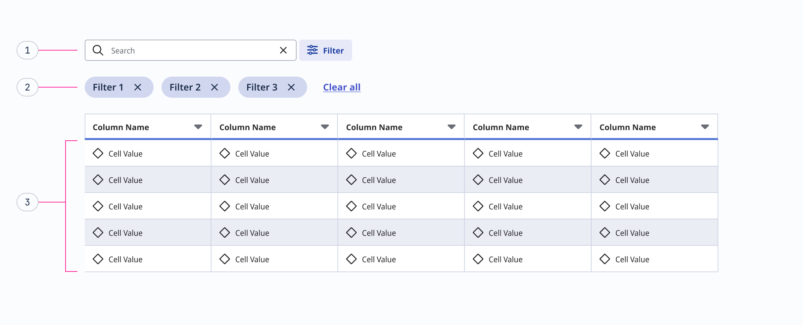Image resolution: width=803 pixels, height=325 pixels.
Task: Click the diamond icon in first table row
Action: [x=98, y=153]
